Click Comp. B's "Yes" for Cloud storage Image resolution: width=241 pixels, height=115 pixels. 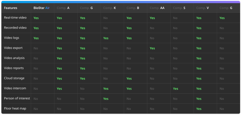129,79
